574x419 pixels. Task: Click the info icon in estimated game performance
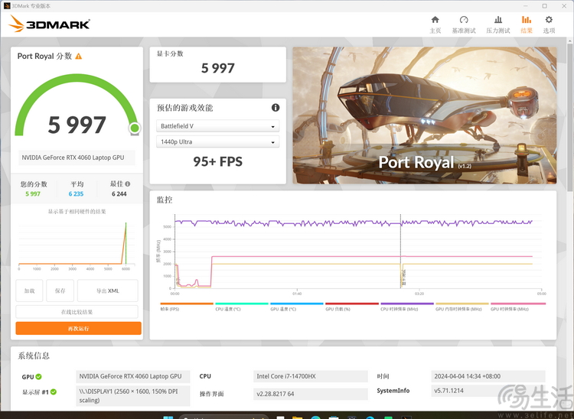[276, 108]
